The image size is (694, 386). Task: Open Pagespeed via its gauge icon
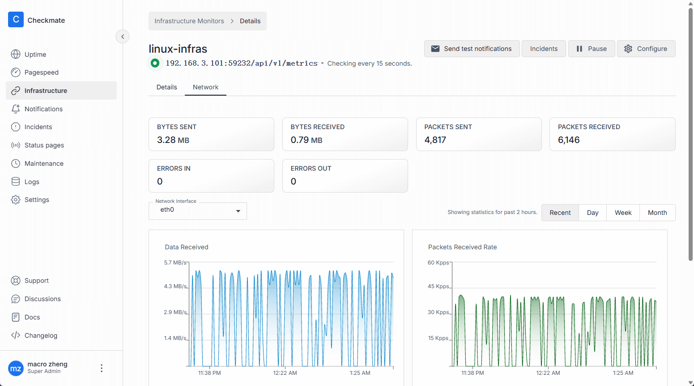pos(16,72)
